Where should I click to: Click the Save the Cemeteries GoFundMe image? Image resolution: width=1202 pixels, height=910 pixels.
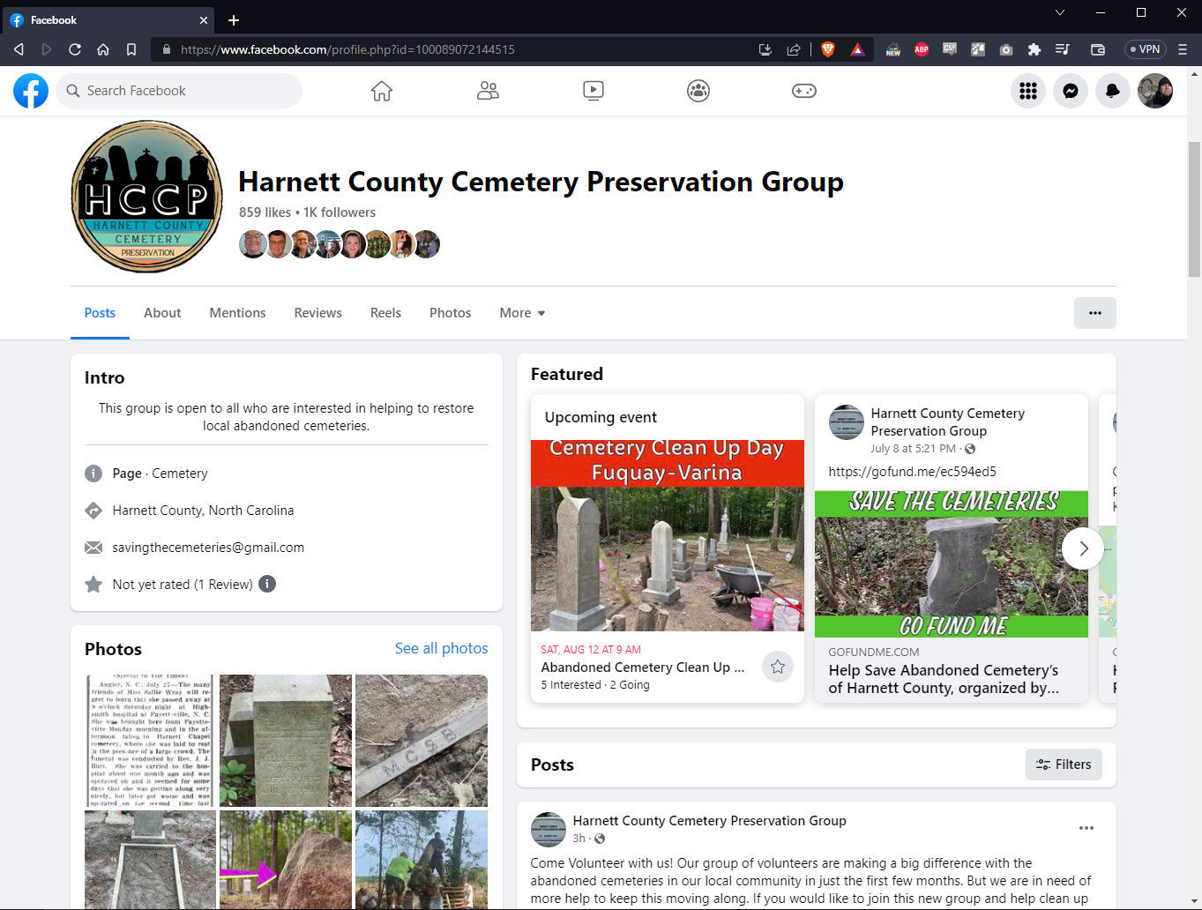(952, 564)
